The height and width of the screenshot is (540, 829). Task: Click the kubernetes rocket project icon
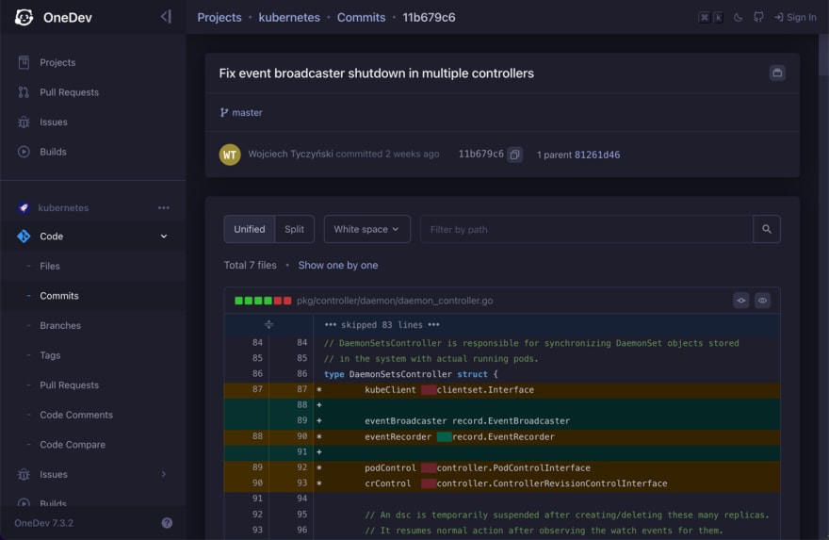(x=24, y=208)
